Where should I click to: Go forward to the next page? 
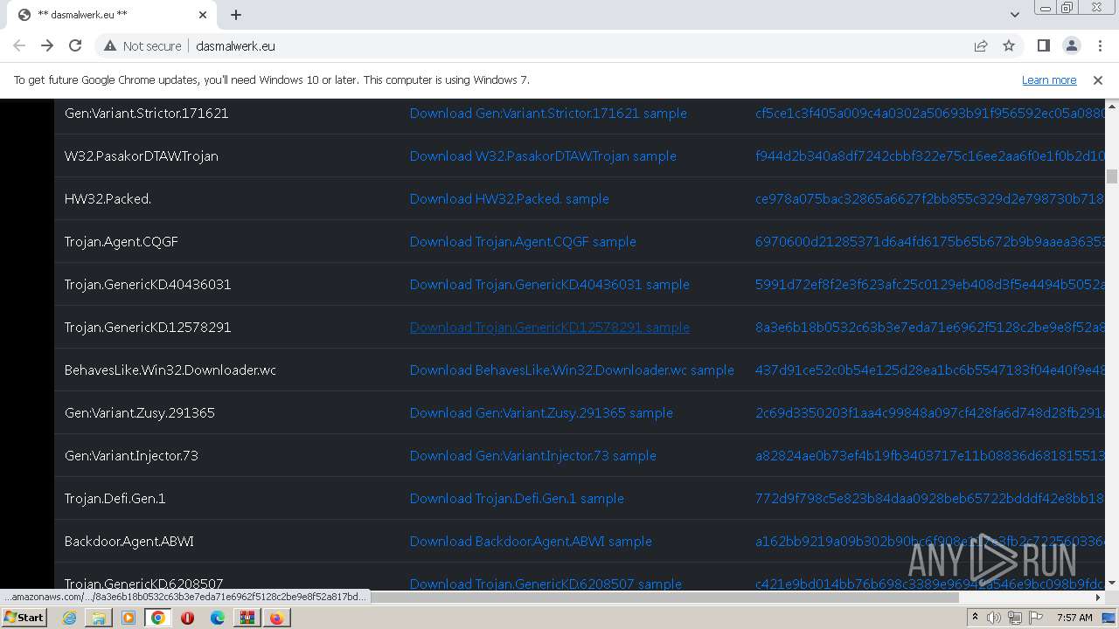(47, 45)
